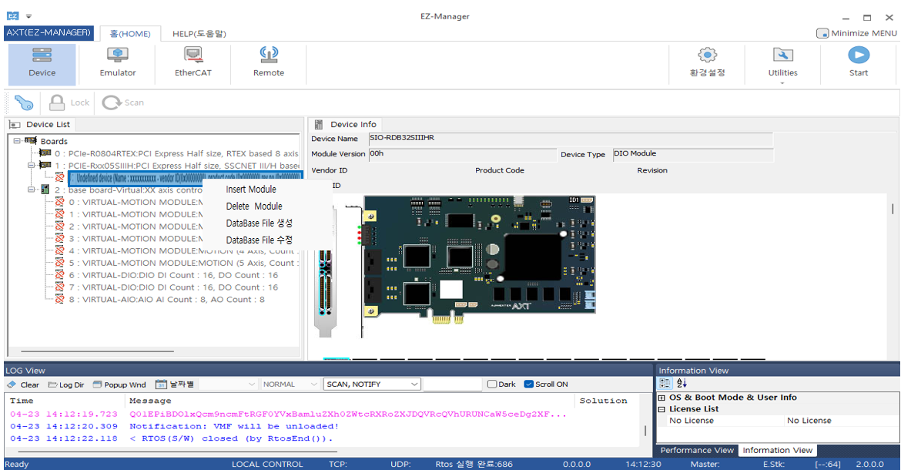
Task: Click the Boards root node icon
Action: 31,141
